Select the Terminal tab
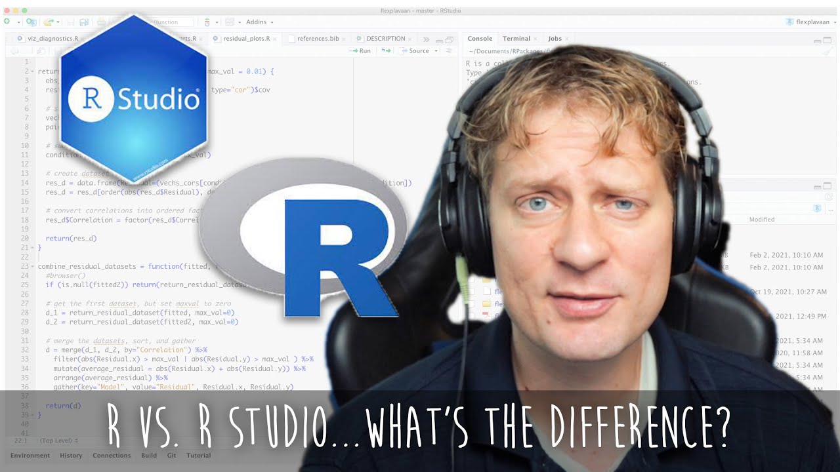 pyautogui.click(x=516, y=39)
